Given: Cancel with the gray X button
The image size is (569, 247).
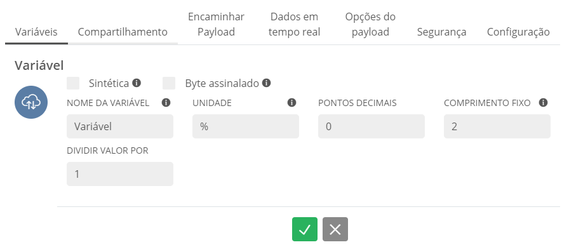Looking at the screenshot, I should (335, 229).
